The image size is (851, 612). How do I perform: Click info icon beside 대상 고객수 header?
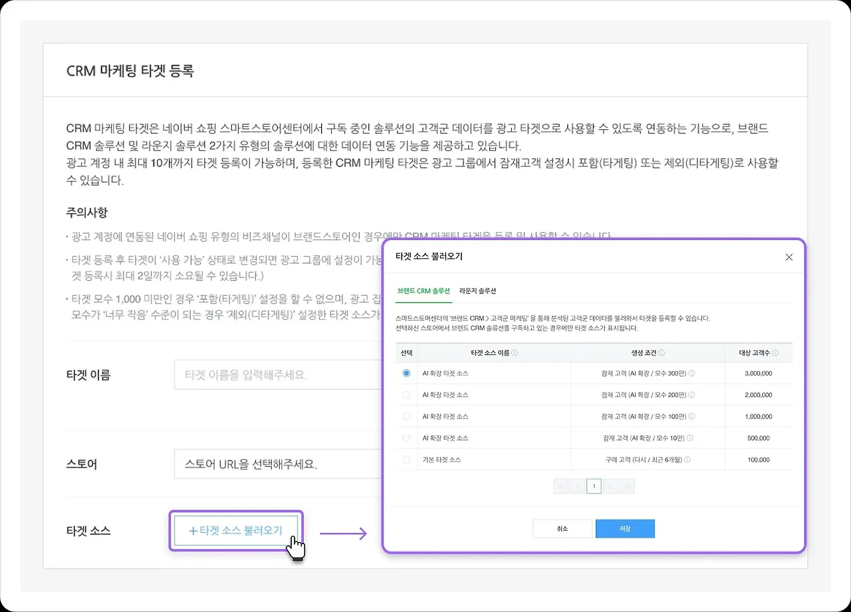pyautogui.click(x=775, y=353)
